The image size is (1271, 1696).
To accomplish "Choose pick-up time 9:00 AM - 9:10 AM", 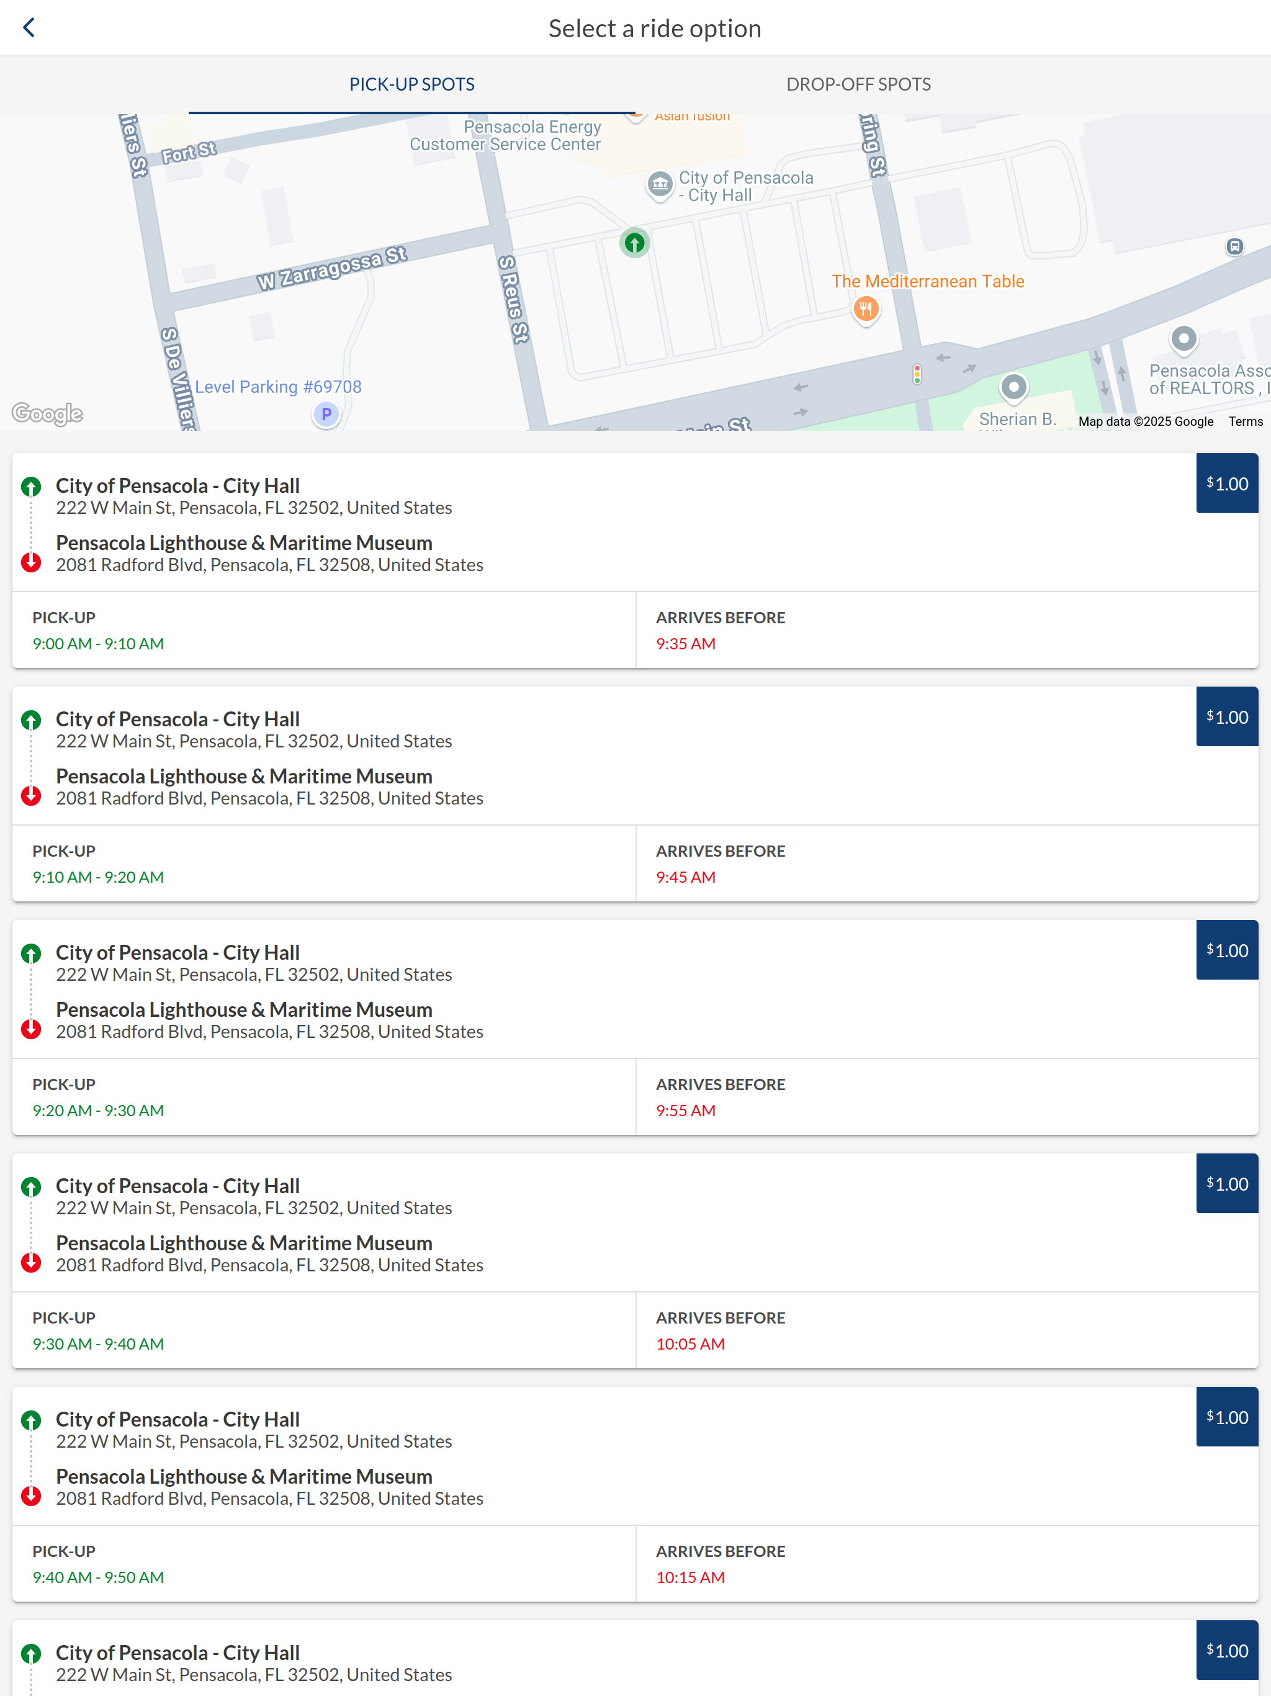I will click(x=98, y=644).
